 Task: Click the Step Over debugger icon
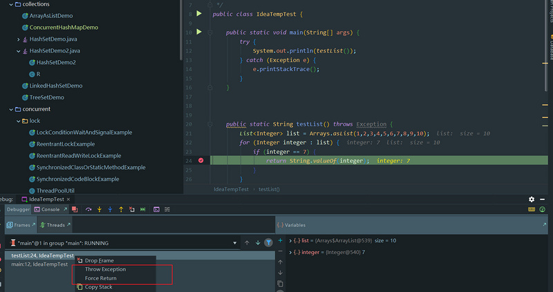tap(89, 209)
